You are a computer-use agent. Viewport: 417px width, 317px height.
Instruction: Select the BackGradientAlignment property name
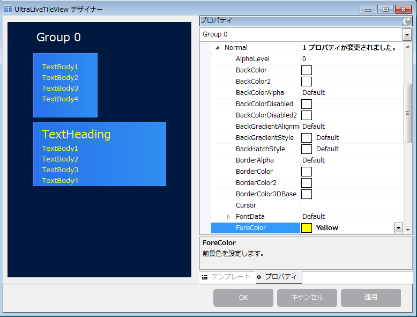(x=267, y=127)
